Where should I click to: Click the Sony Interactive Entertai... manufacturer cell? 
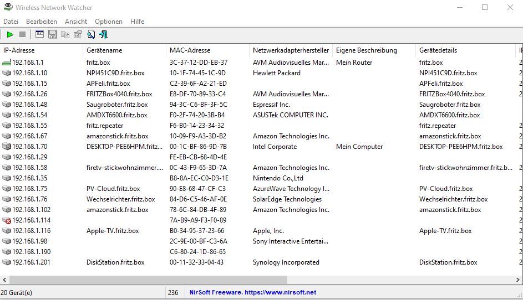coord(291,241)
